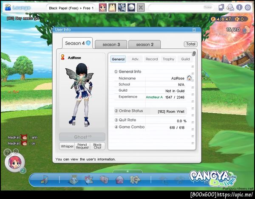Click the room occupancy icon beside 15/20
255x199 pixels.
pos(246,30)
